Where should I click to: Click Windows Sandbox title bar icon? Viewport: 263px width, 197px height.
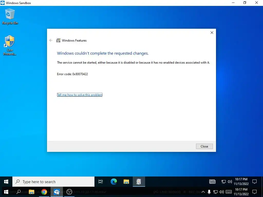(x=3, y=3)
